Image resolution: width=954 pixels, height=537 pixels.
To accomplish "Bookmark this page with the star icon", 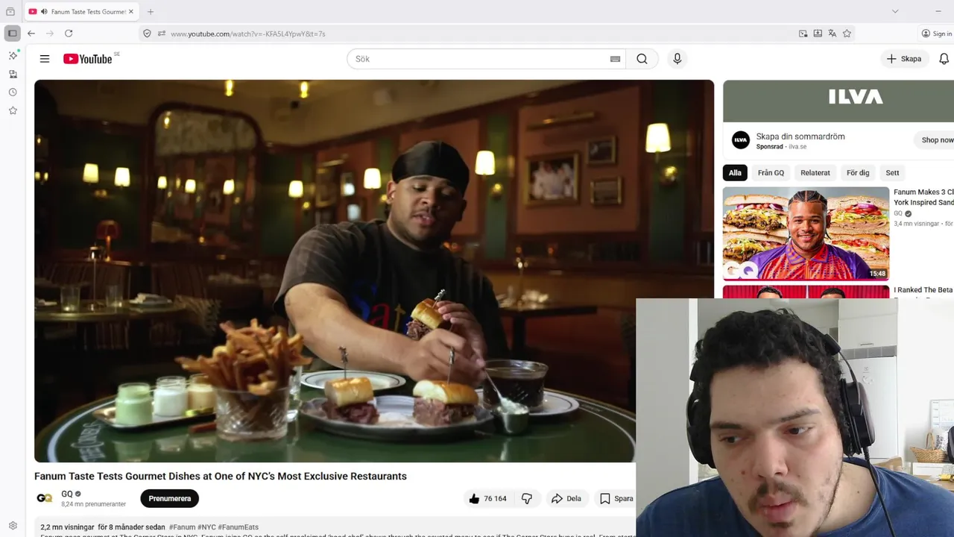I will (x=847, y=34).
